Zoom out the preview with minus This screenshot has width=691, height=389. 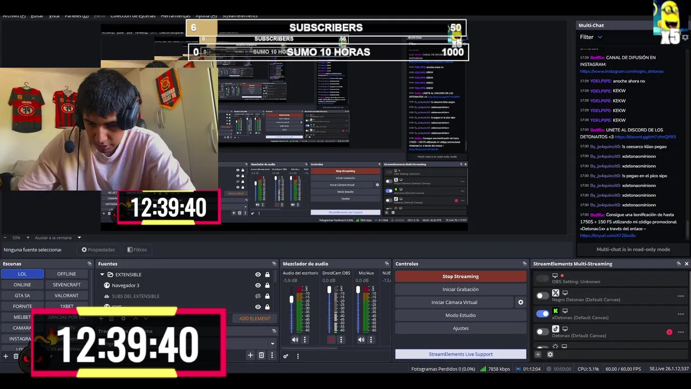pos(5,238)
